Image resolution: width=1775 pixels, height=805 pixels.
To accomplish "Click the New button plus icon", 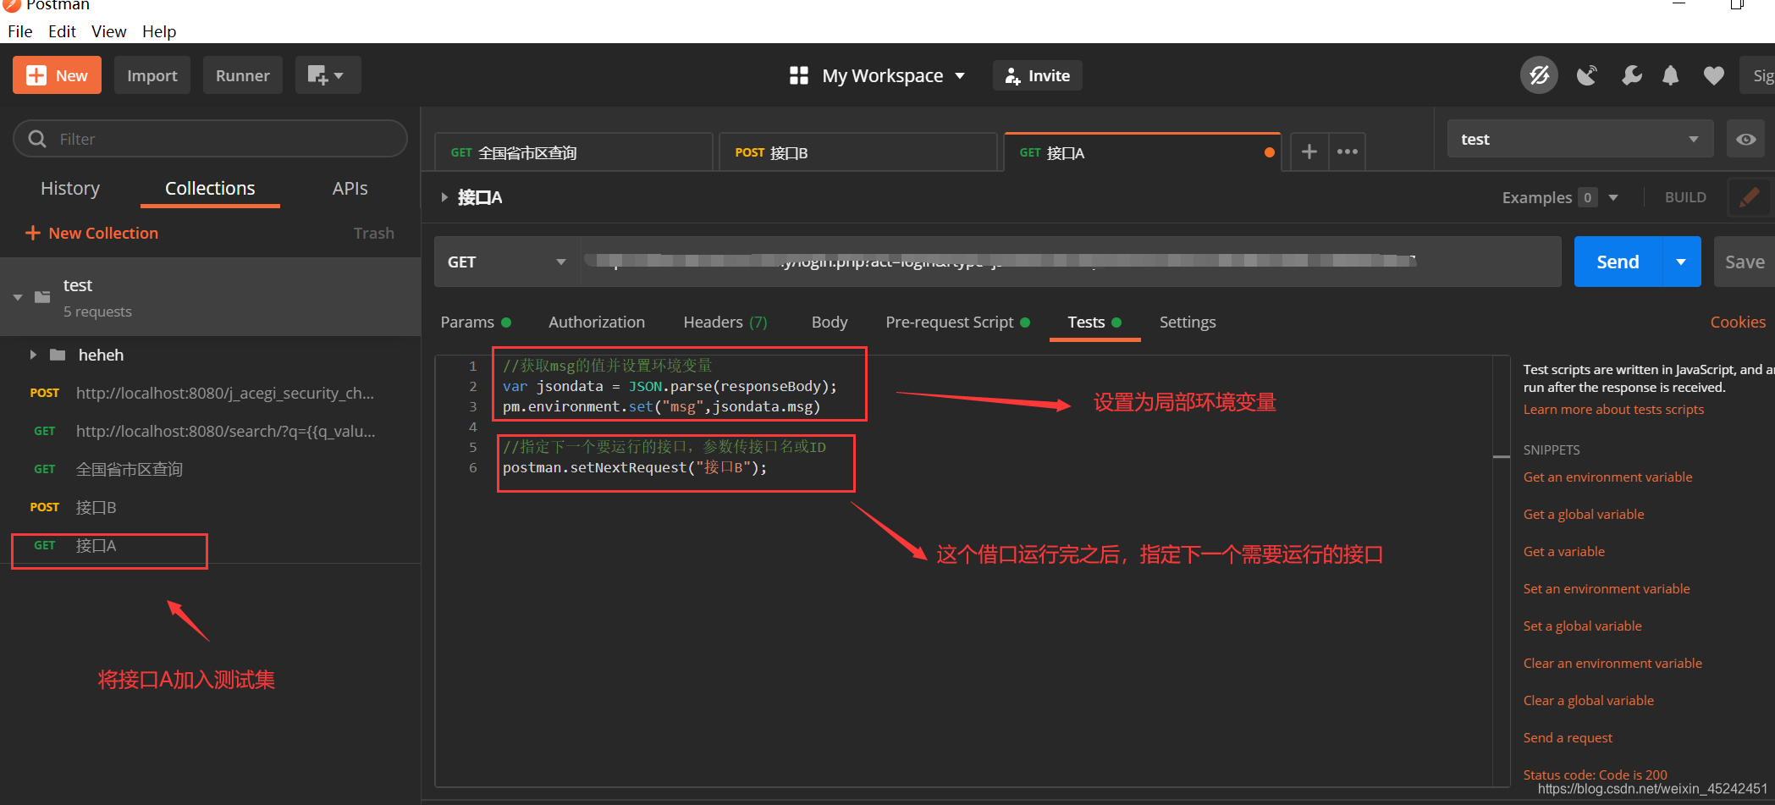I will click(x=36, y=75).
